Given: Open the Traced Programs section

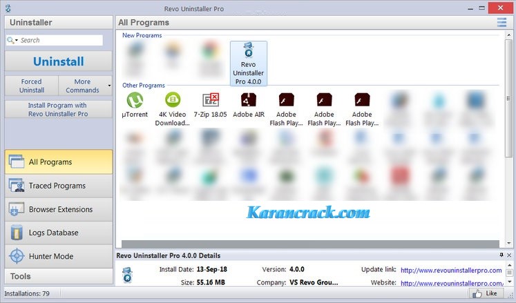Looking at the screenshot, I should click(59, 186).
